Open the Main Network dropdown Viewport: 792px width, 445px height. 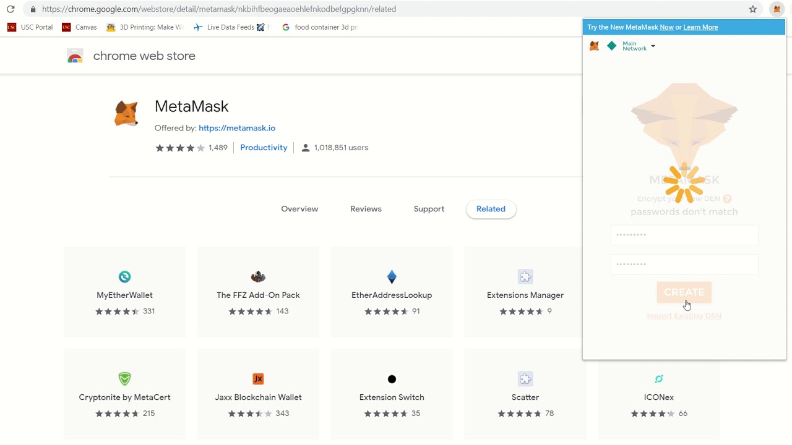pyautogui.click(x=639, y=46)
